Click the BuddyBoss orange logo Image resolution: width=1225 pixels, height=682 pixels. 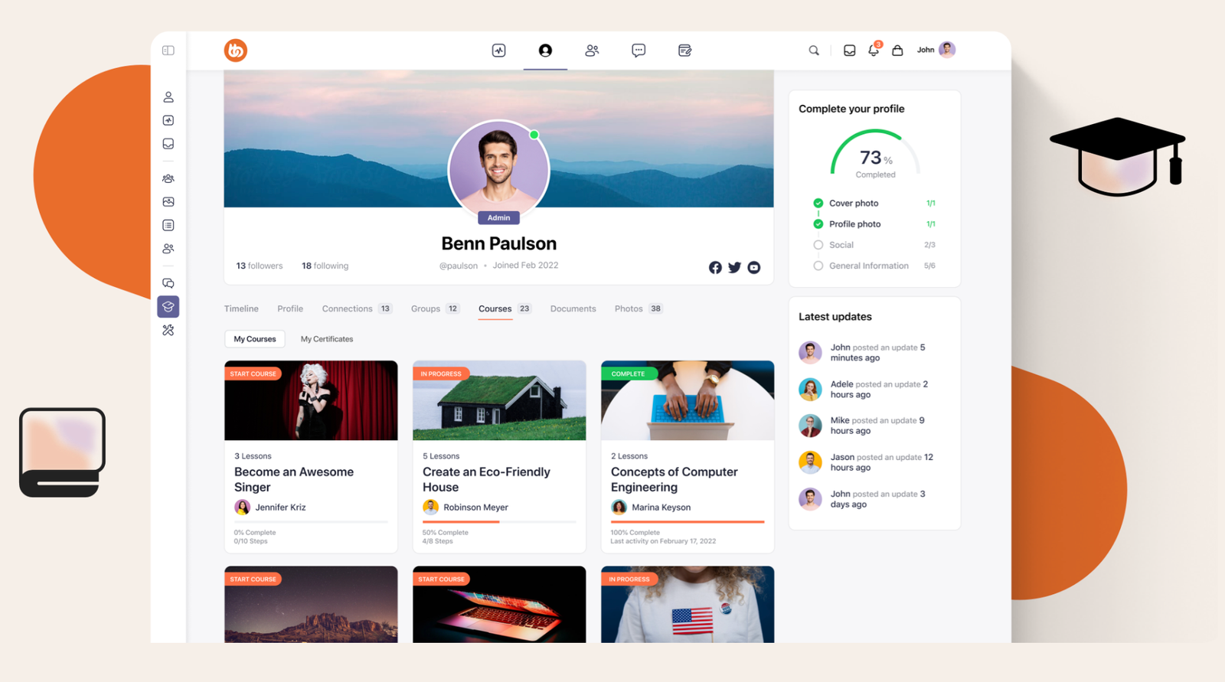[236, 51]
